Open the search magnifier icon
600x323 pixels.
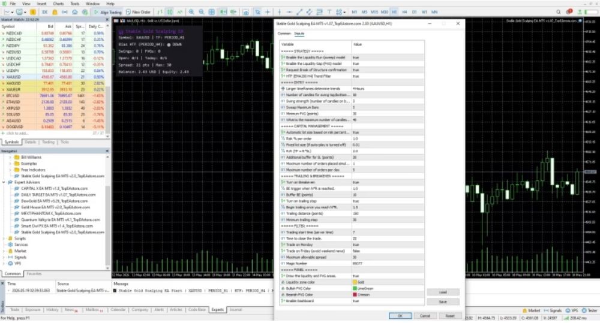tap(558, 12)
